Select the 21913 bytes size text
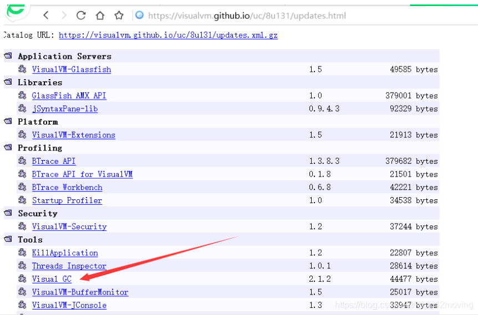The height and width of the screenshot is (315, 478). tap(414, 135)
